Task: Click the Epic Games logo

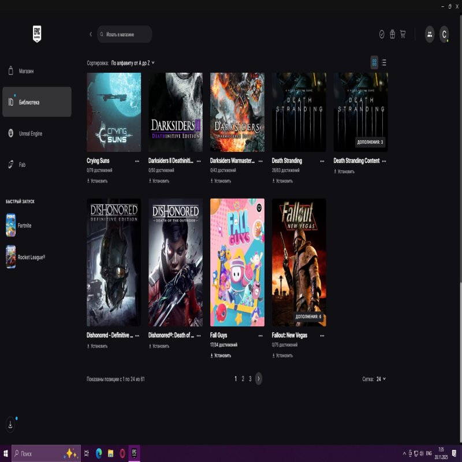Action: 38,34
